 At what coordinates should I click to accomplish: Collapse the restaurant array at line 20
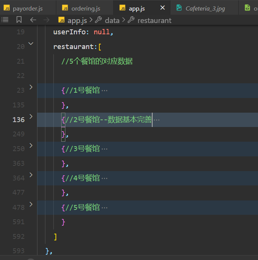31,44
